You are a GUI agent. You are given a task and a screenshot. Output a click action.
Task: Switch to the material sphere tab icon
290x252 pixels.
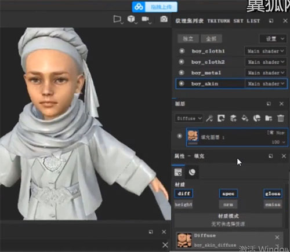pyautogui.click(x=192, y=172)
